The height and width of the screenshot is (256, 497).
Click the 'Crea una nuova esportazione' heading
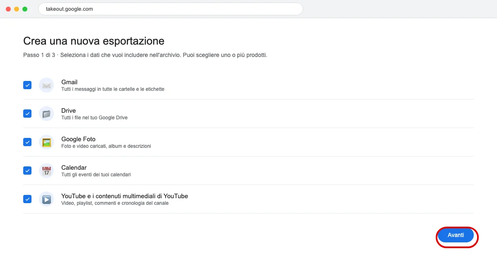point(94,41)
